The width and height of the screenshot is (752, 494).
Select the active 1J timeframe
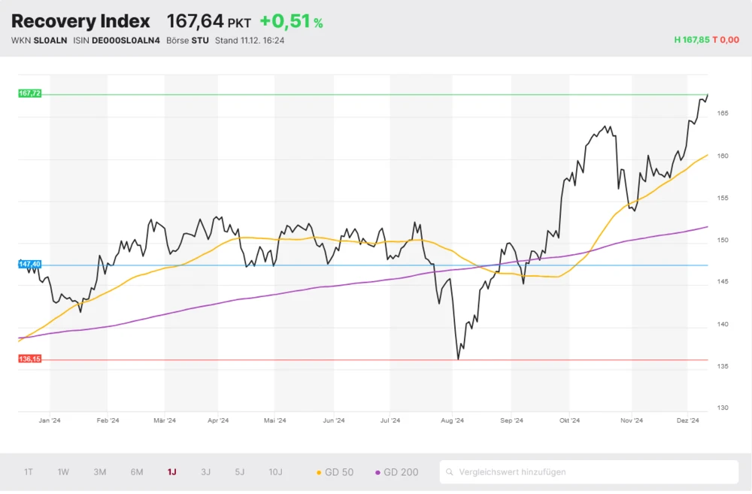point(171,471)
